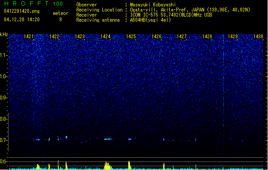The height and width of the screenshot is (170, 268).
Task: Click time marker 1427
Action: pos(182,37)
